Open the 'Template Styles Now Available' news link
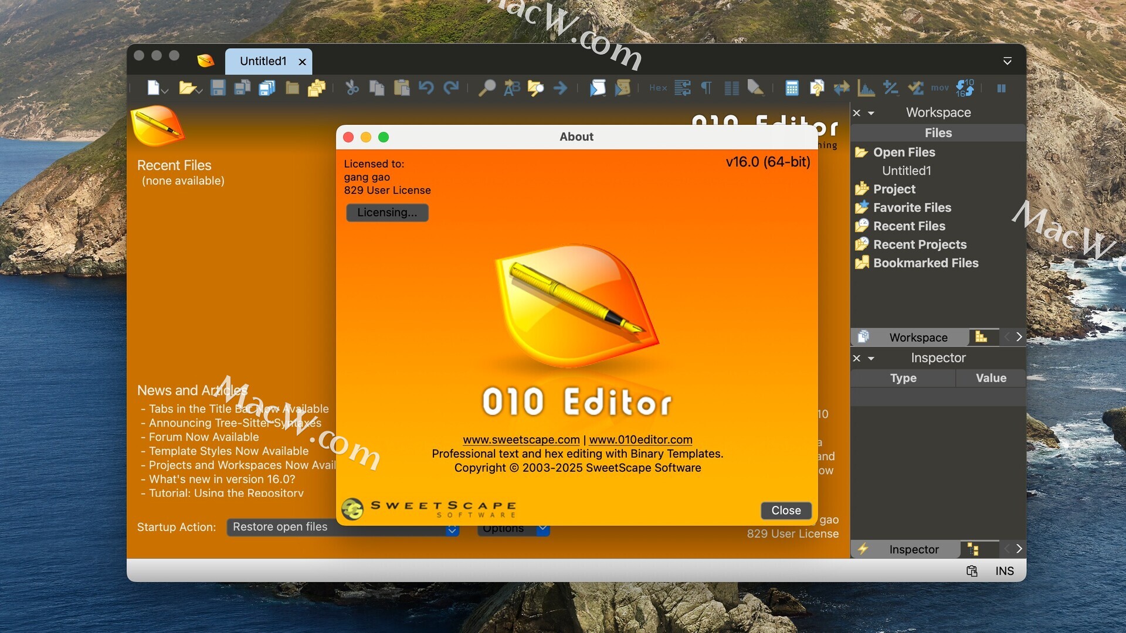 [229, 451]
